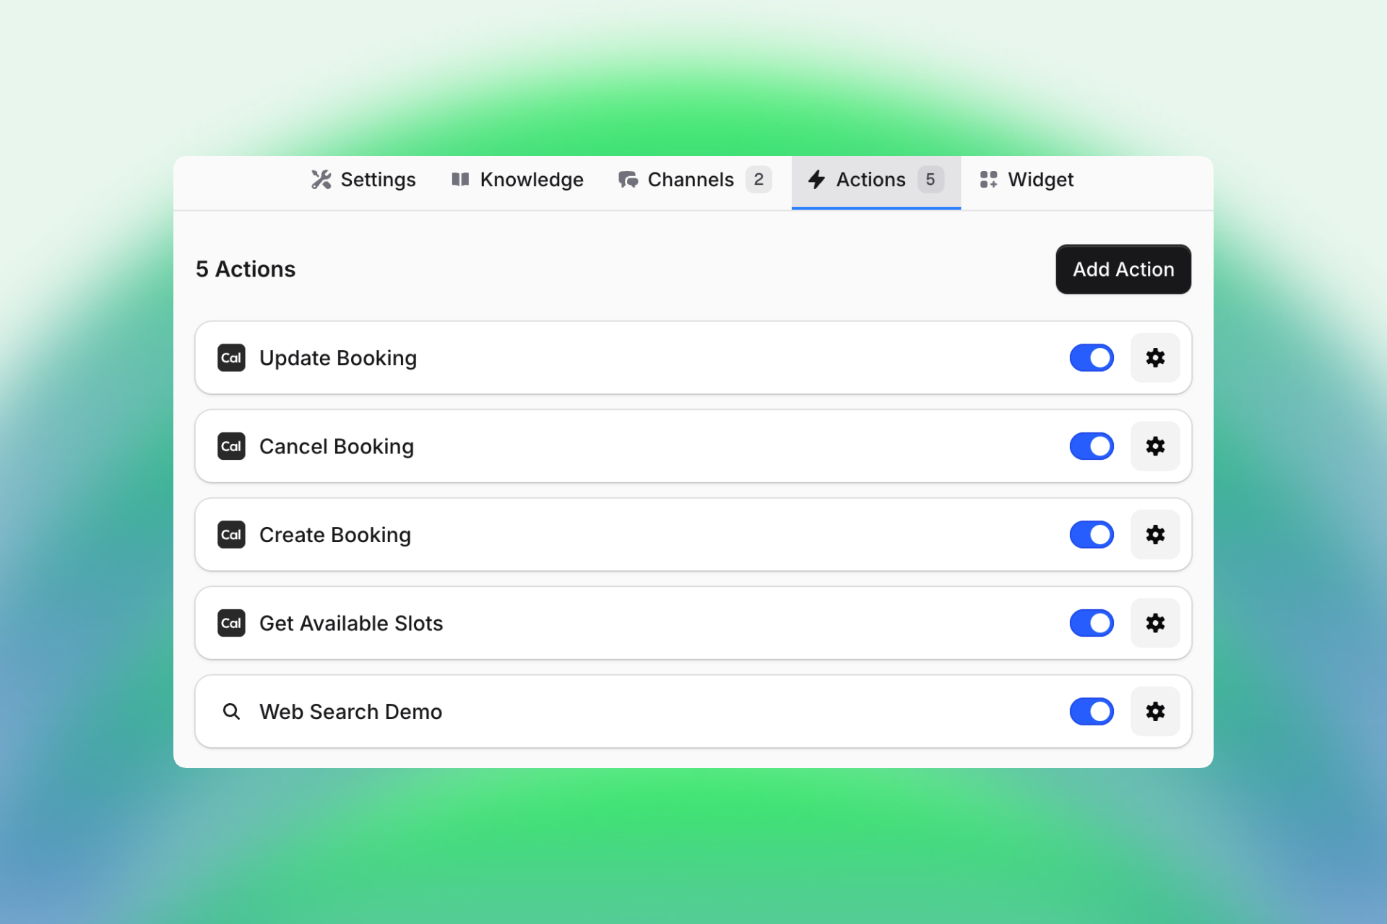Toggle the Create Booking action off
Screen dimensions: 1387x924
tap(1092, 535)
